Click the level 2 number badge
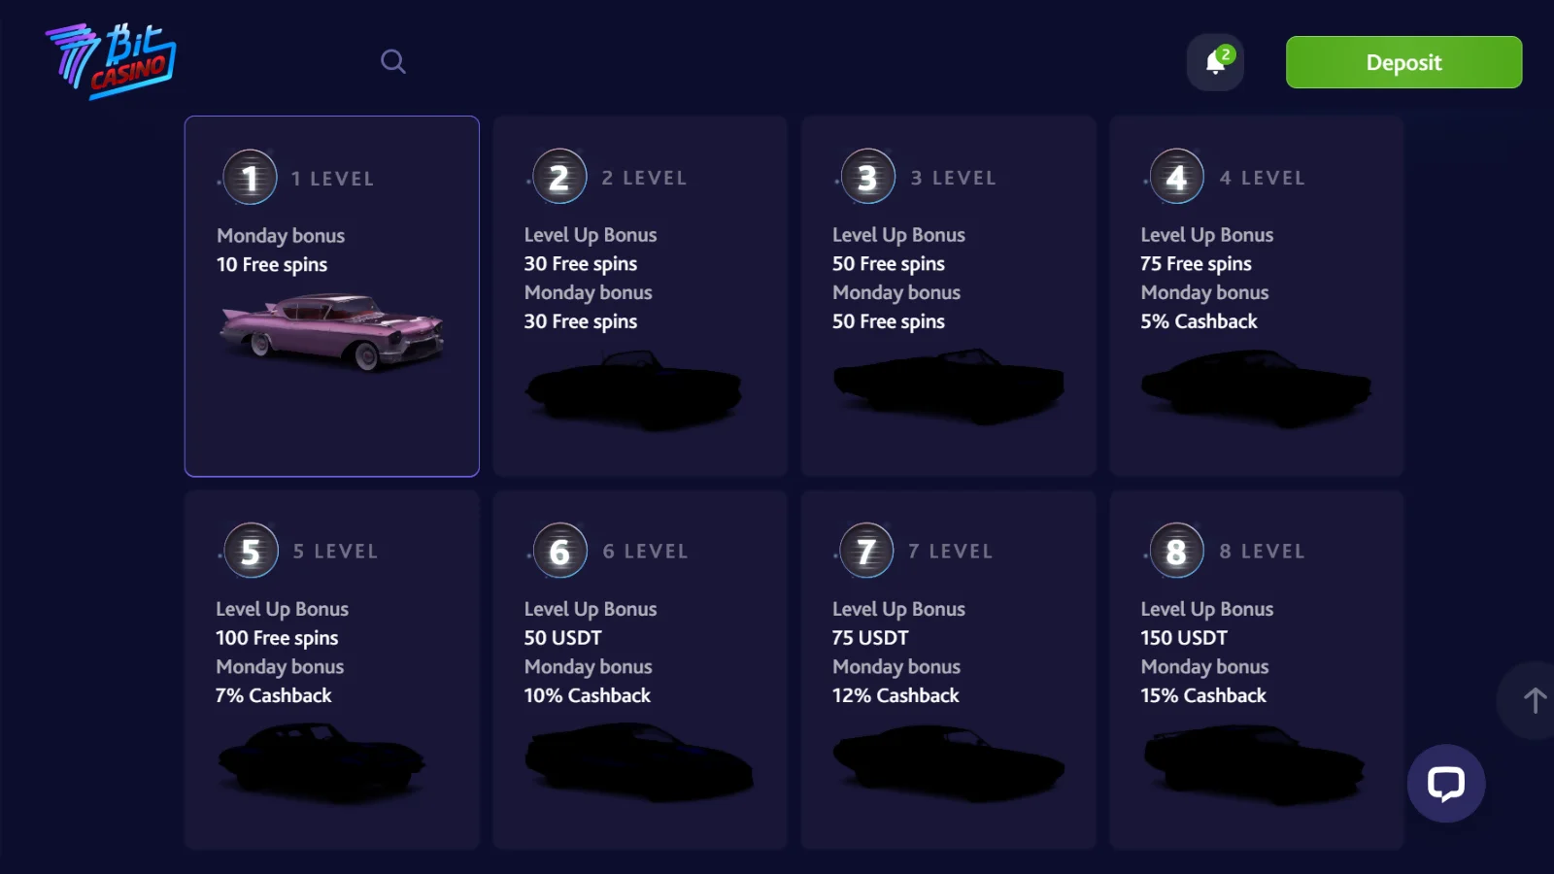The image size is (1554, 874). point(559,178)
